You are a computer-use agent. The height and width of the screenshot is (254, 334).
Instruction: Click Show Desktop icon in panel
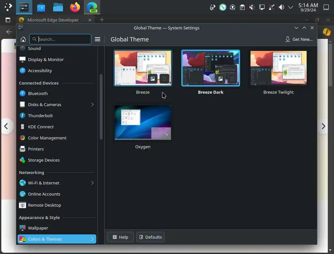coord(326,7)
